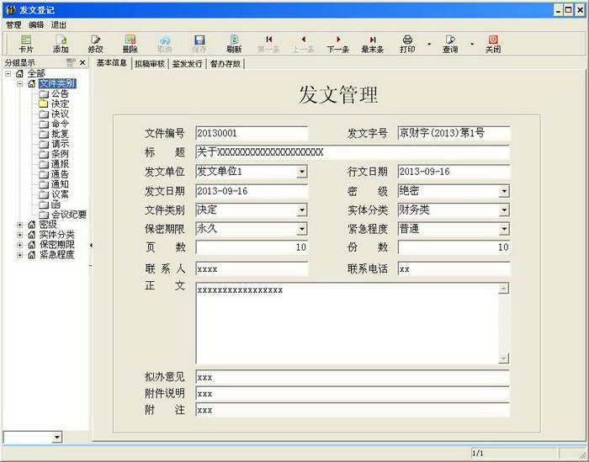Select the 请示 folder
Image resolution: width=589 pixels, height=462 pixels.
[x=54, y=144]
